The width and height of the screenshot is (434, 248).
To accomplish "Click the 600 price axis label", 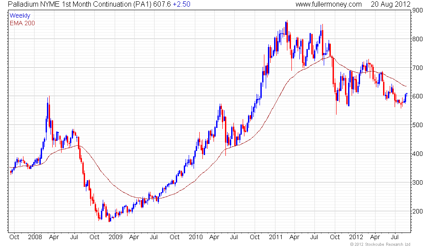I will pyautogui.click(x=417, y=97).
